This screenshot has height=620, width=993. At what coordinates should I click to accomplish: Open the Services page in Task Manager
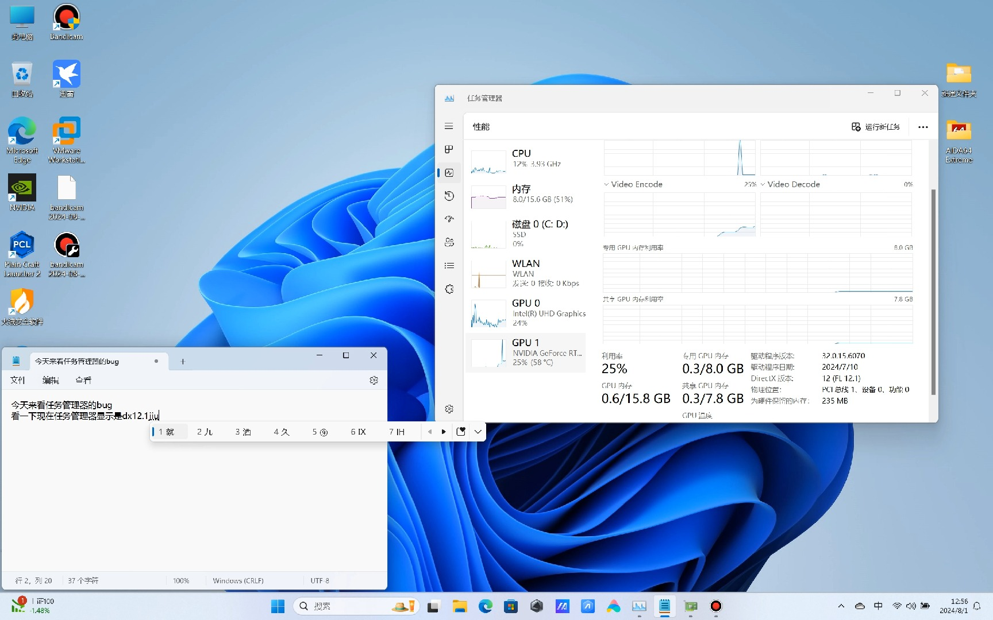449,289
